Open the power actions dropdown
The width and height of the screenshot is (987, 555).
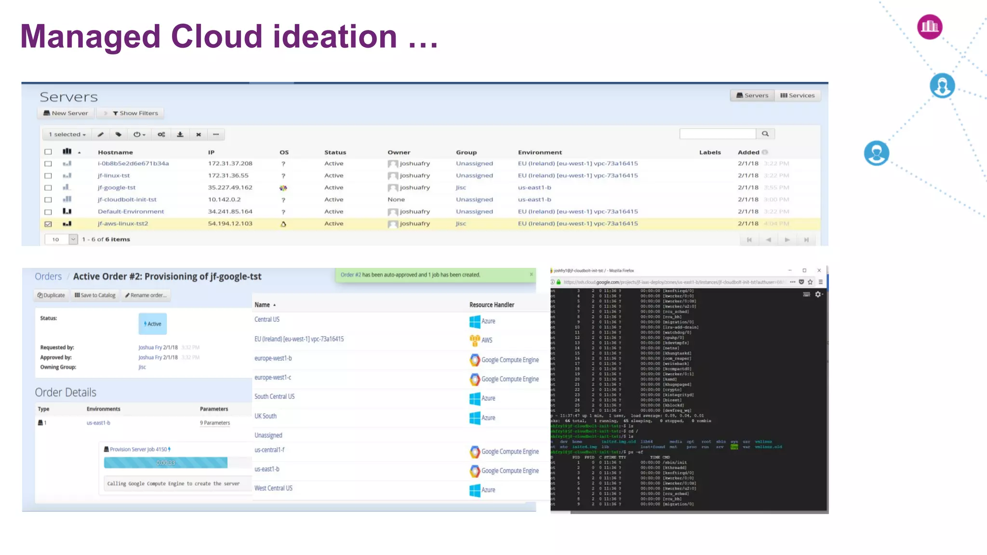(140, 134)
